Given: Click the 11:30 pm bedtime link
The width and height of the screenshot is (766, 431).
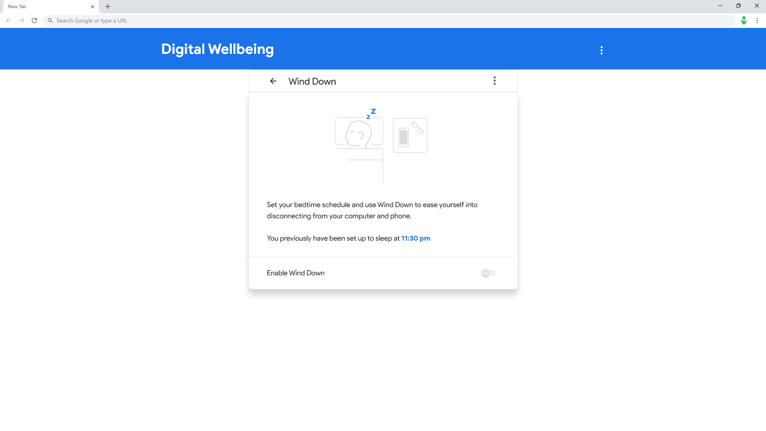Looking at the screenshot, I should coord(415,238).
